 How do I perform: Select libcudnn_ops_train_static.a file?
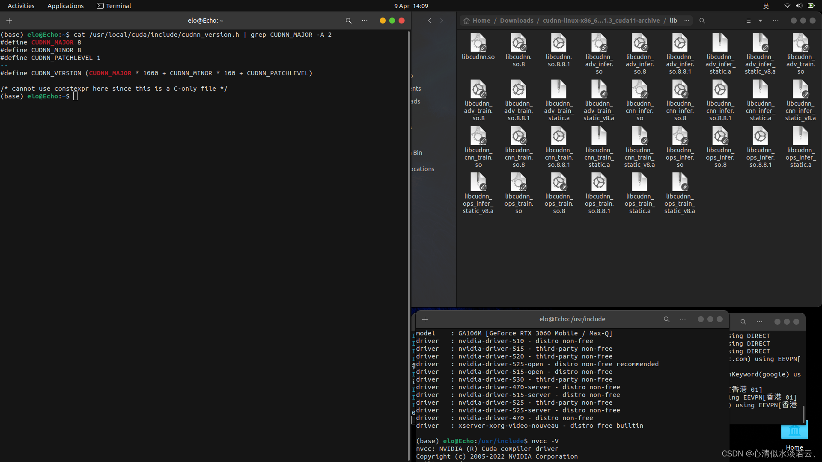point(640,193)
